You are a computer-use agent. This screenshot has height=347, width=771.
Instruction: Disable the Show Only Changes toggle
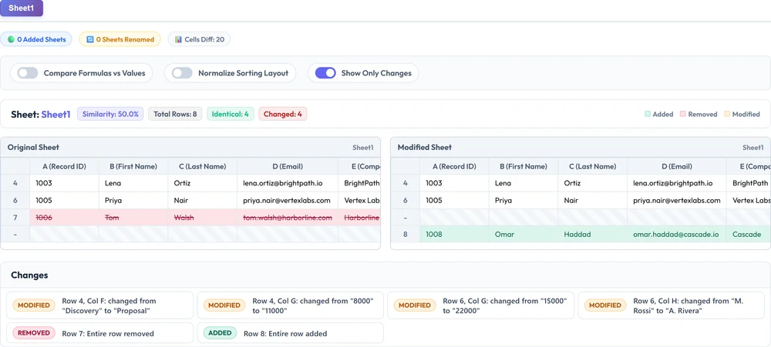[x=325, y=73]
